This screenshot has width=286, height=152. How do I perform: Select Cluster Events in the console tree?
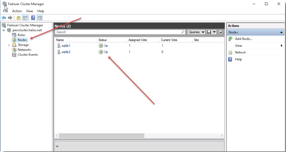click(x=28, y=55)
